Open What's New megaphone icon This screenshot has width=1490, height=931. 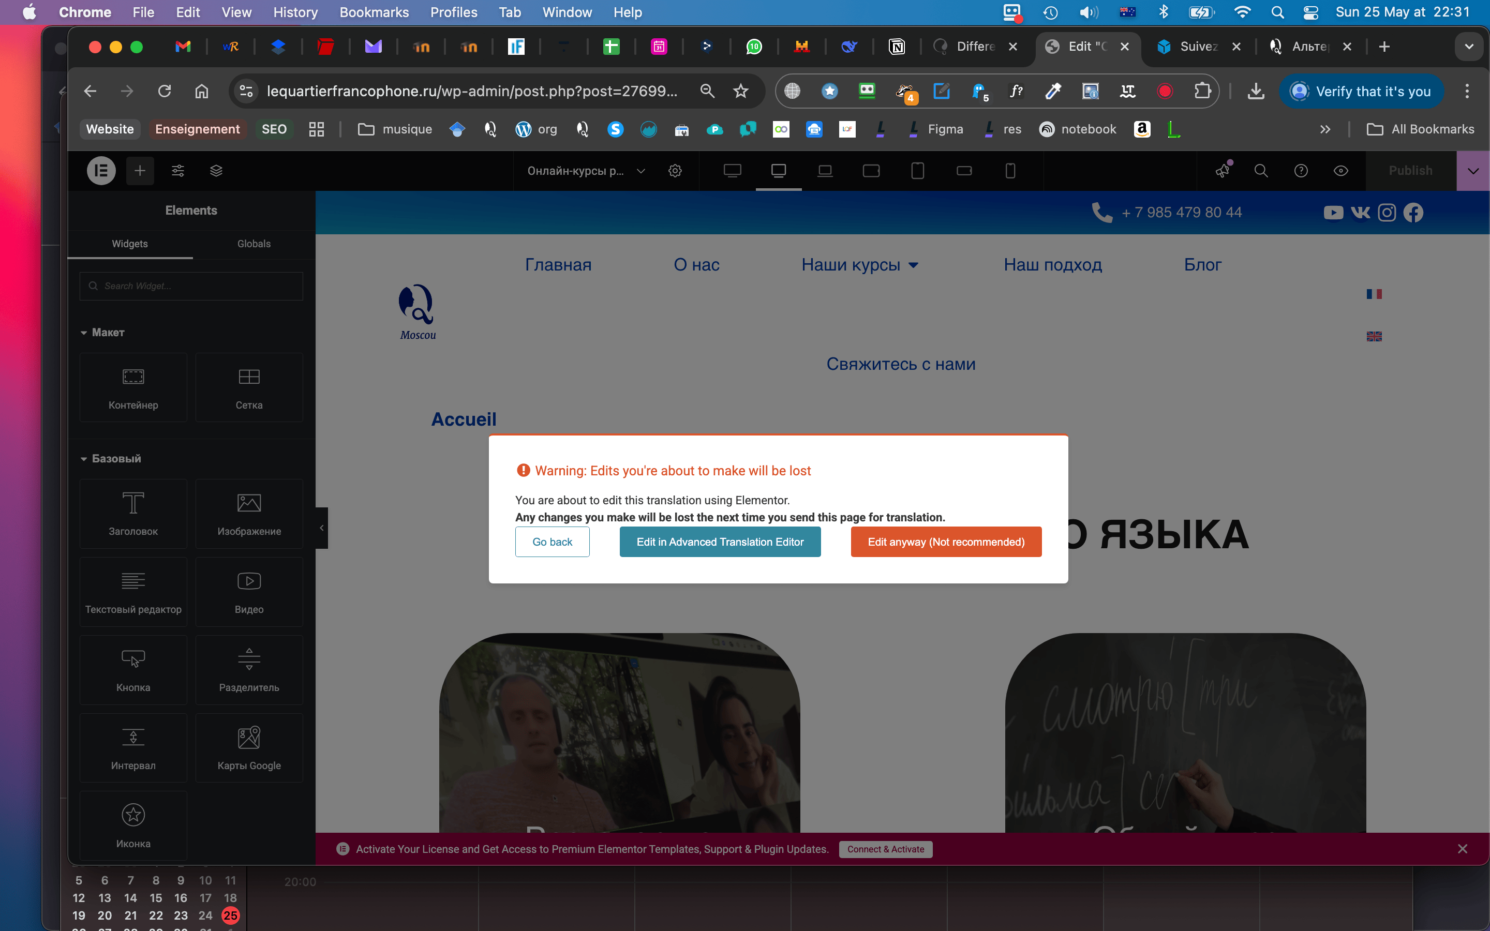pyautogui.click(x=1223, y=171)
